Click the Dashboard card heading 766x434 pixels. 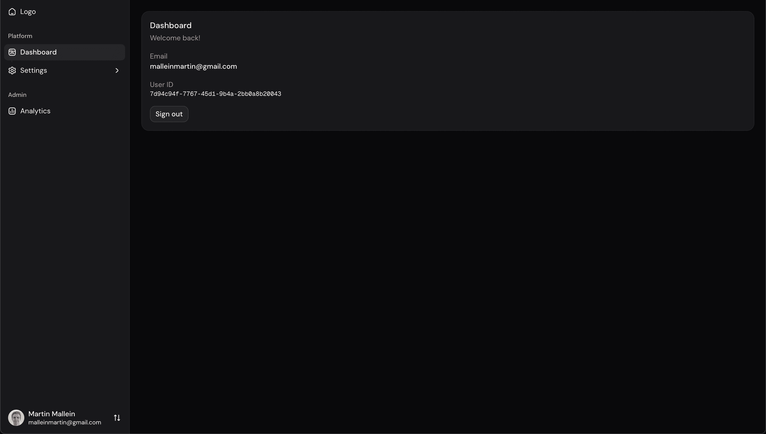pyautogui.click(x=171, y=25)
